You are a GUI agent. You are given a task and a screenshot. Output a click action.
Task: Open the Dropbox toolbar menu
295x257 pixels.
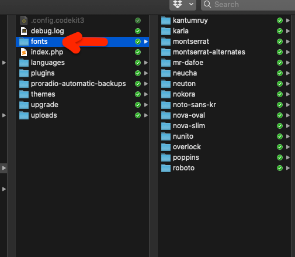coord(183,4)
